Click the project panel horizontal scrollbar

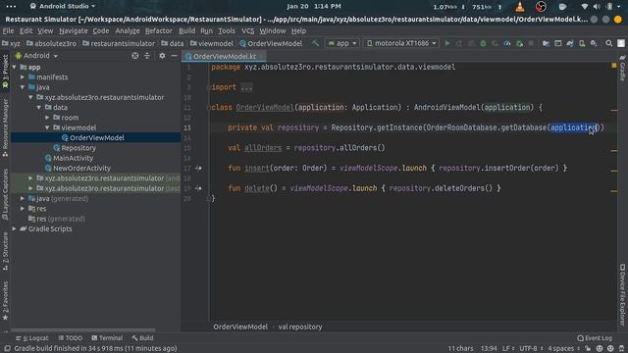click(83, 330)
